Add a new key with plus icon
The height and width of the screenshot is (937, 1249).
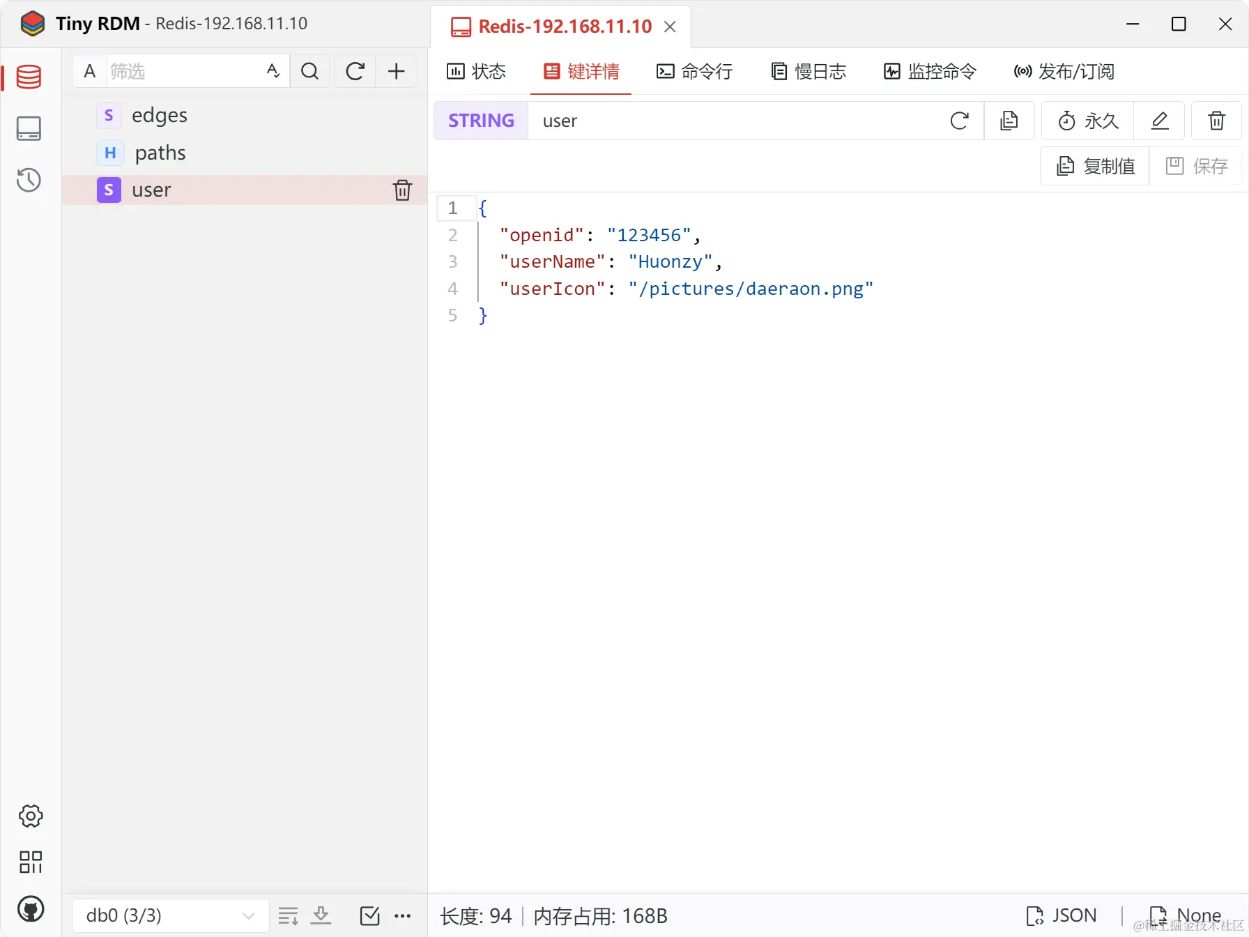point(397,71)
